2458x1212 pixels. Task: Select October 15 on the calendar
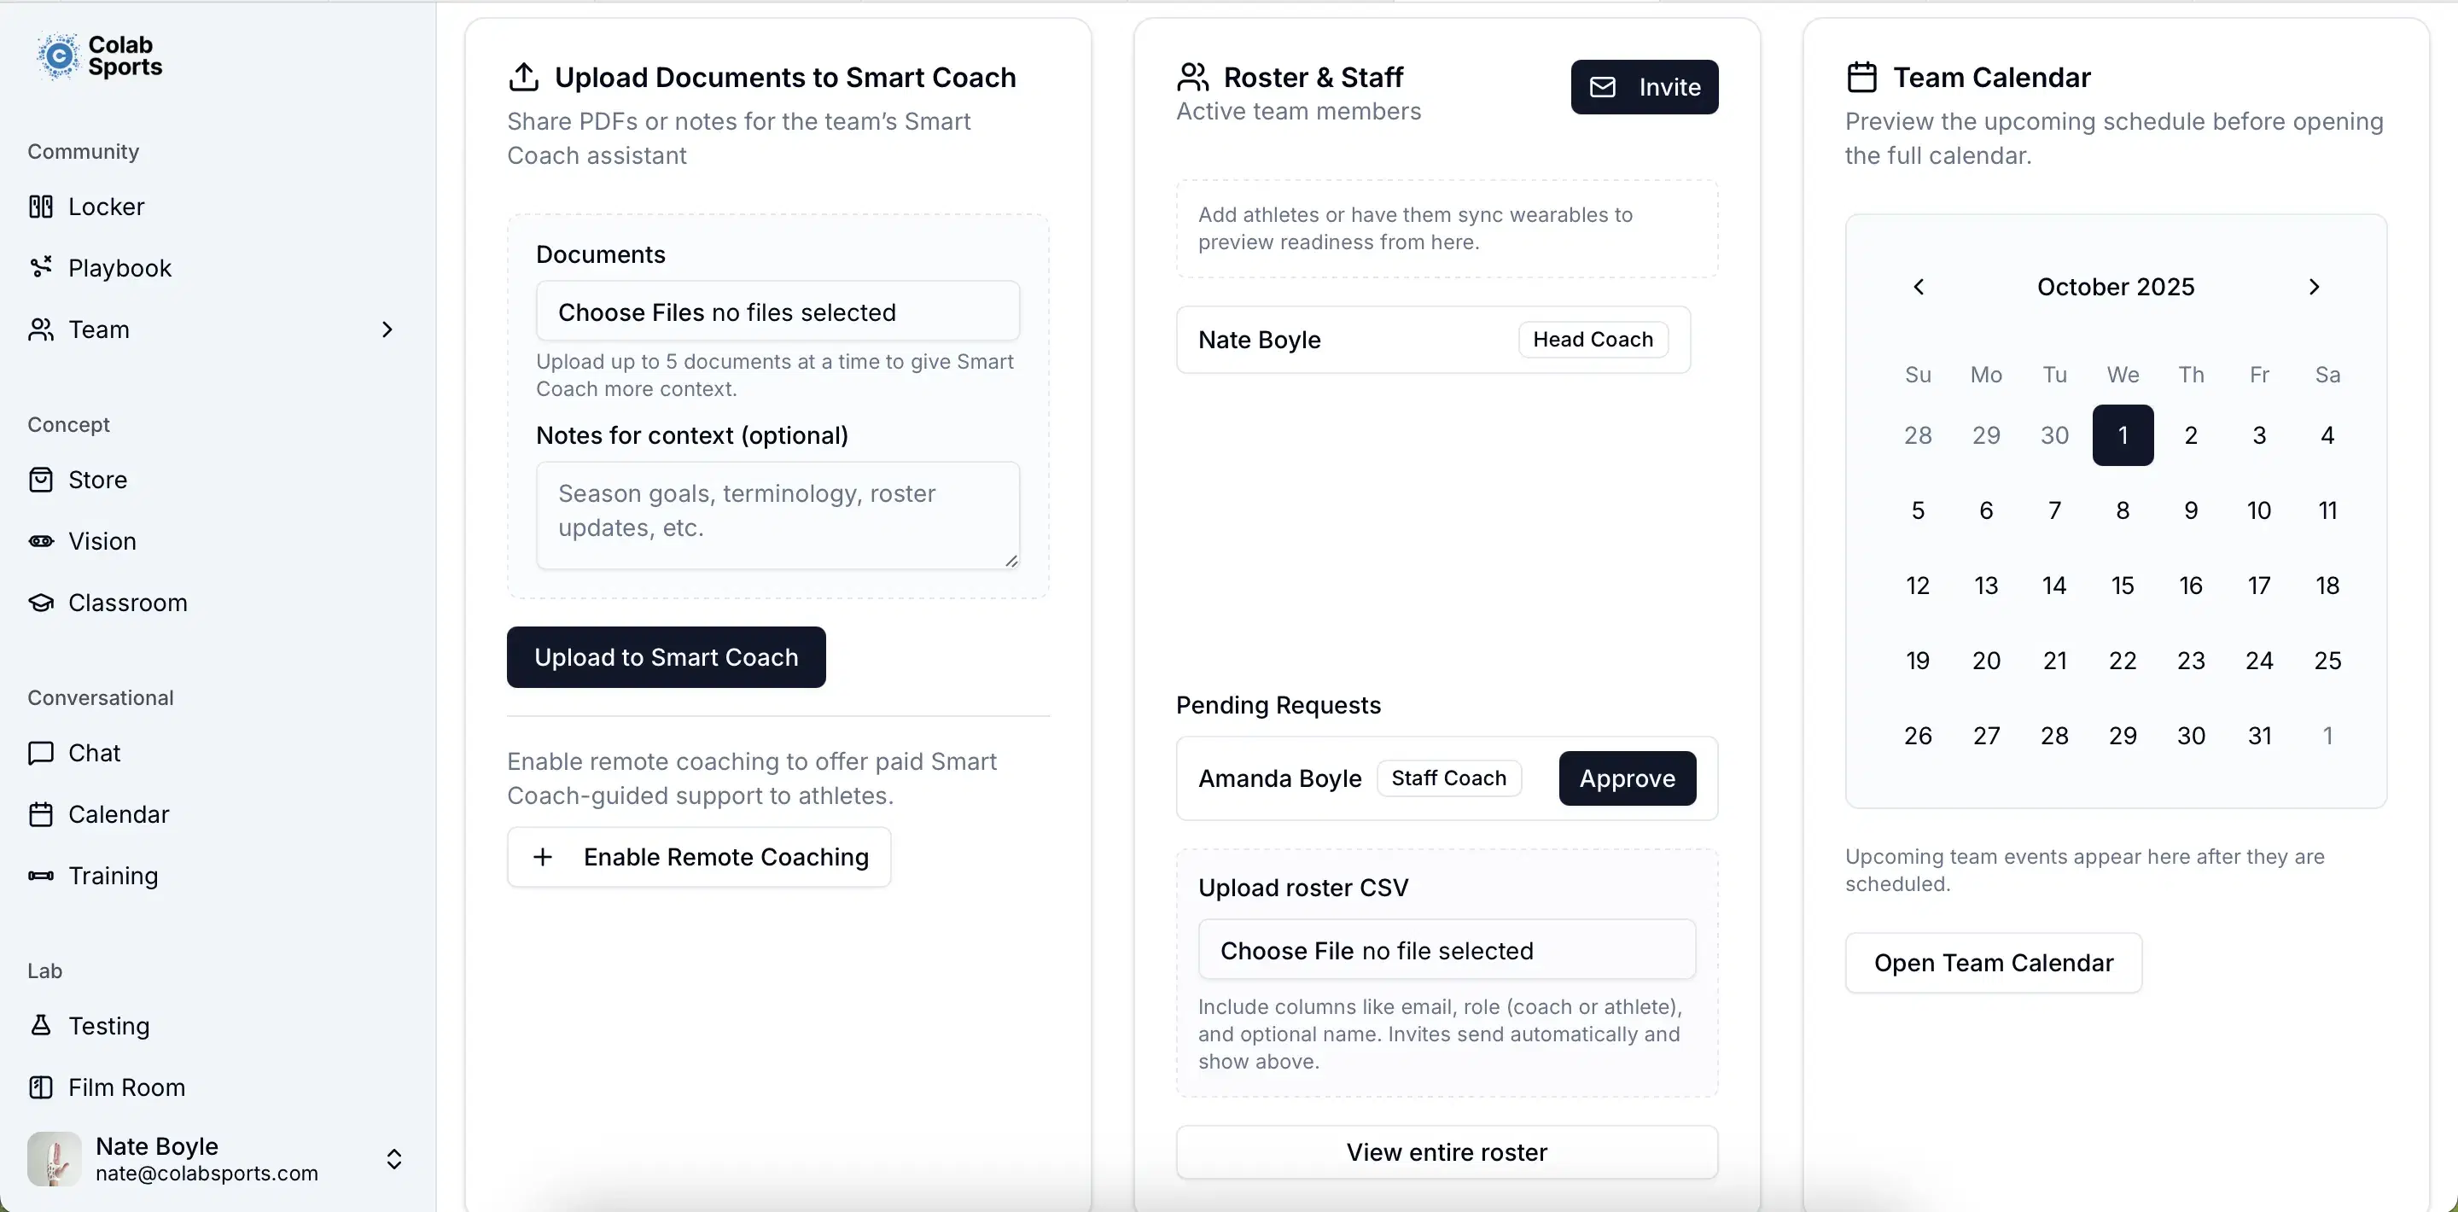(2122, 585)
